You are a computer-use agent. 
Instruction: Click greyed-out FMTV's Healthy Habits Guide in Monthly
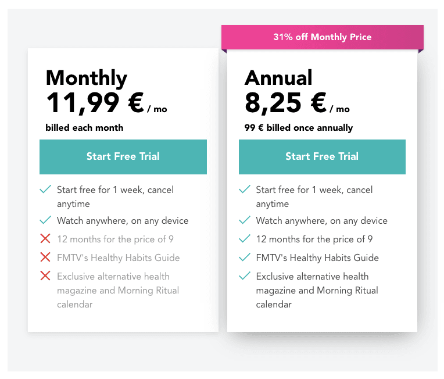coord(119,258)
